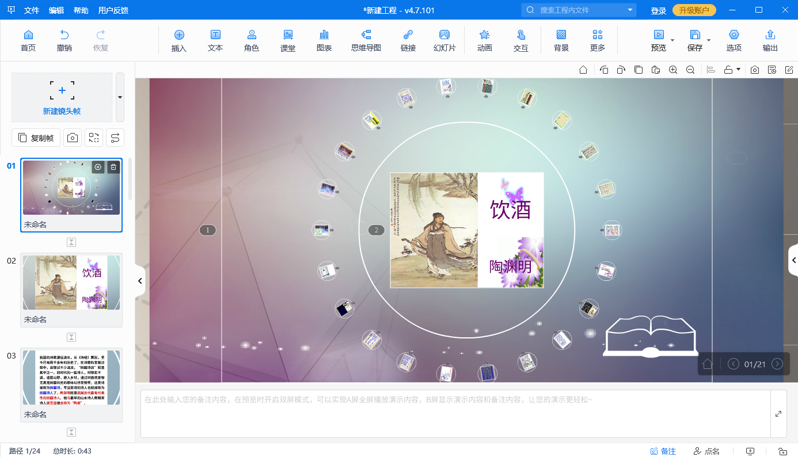The image size is (798, 457).
Task: Expand the 保存 save dropdown arrow
Action: (x=709, y=40)
